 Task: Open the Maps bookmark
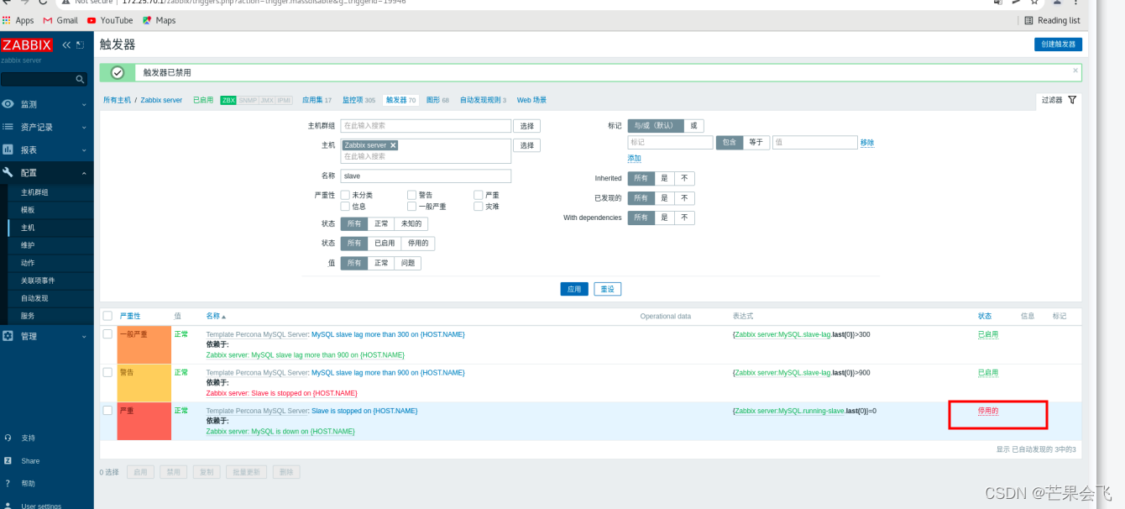pos(159,20)
